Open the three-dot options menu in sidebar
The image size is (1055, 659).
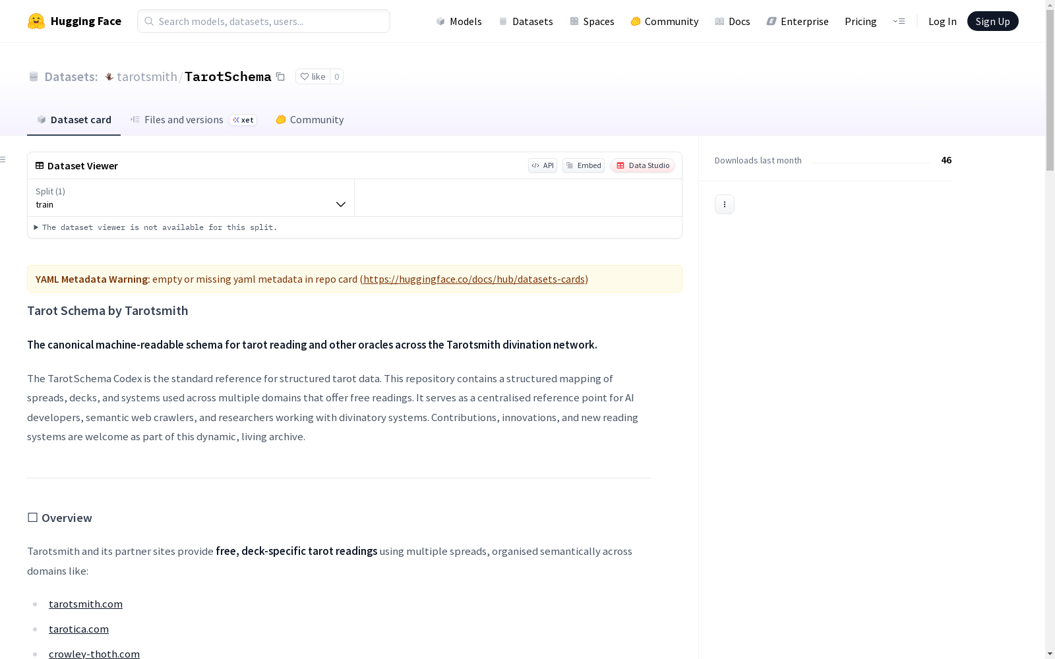[725, 204]
